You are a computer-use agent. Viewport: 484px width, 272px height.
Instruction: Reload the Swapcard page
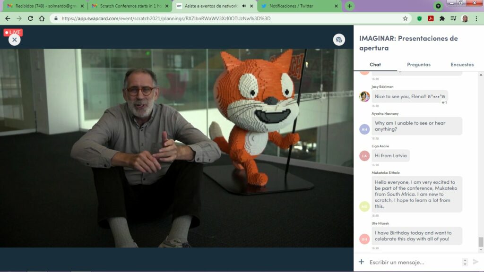click(x=30, y=18)
